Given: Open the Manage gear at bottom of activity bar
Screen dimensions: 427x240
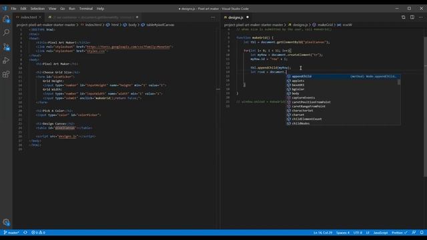Looking at the screenshot, I should [6, 222].
